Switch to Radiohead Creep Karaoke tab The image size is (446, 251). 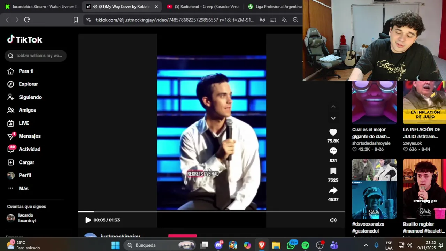pos(203,7)
